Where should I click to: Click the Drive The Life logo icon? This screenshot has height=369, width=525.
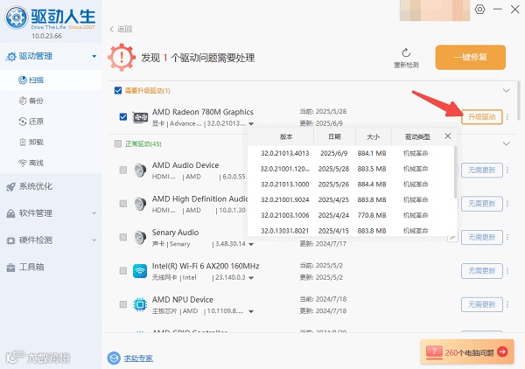(16, 17)
